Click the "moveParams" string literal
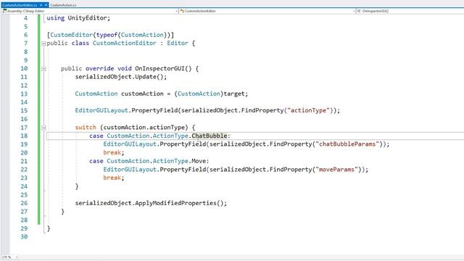 336,170
